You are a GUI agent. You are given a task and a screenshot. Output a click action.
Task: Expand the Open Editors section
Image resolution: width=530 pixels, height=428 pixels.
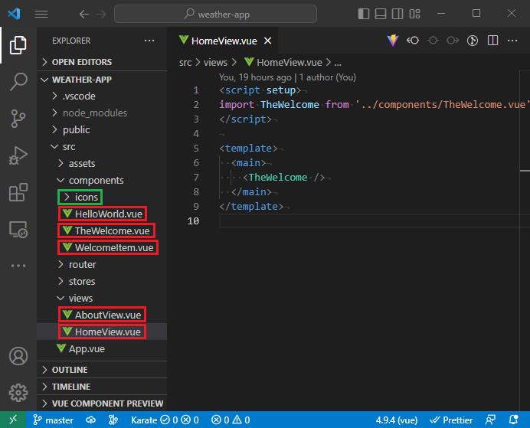click(x=102, y=62)
